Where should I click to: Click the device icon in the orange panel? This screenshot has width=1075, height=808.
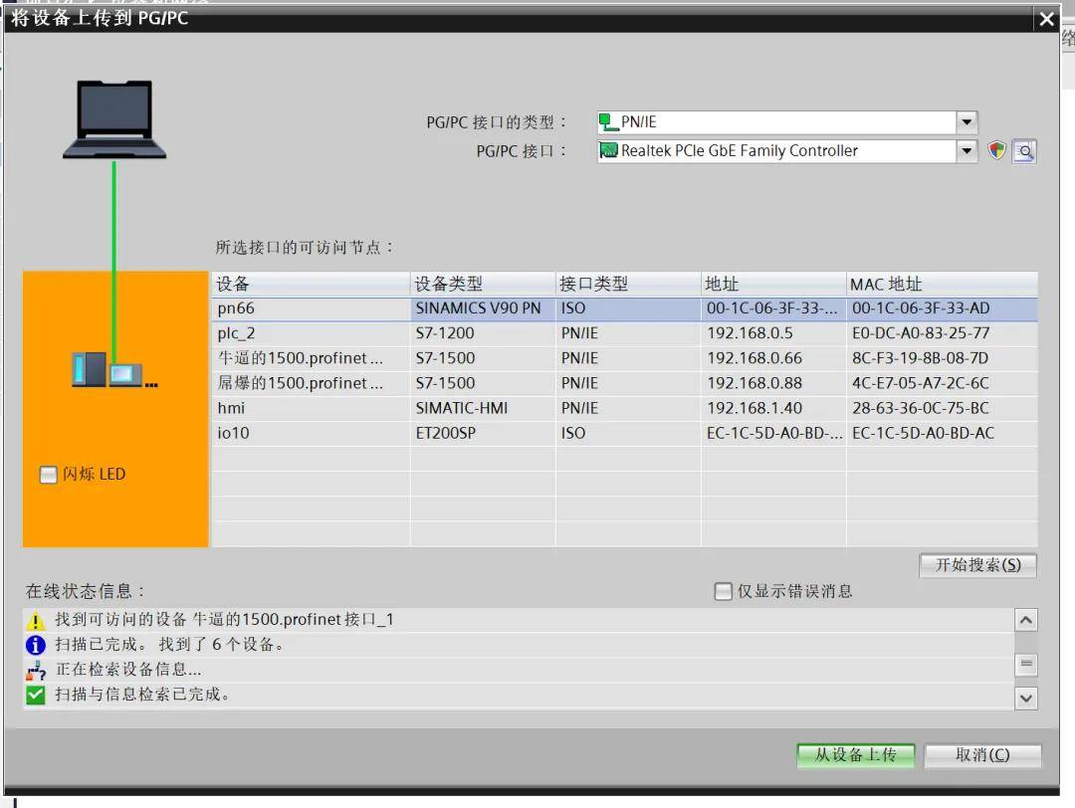tap(114, 370)
